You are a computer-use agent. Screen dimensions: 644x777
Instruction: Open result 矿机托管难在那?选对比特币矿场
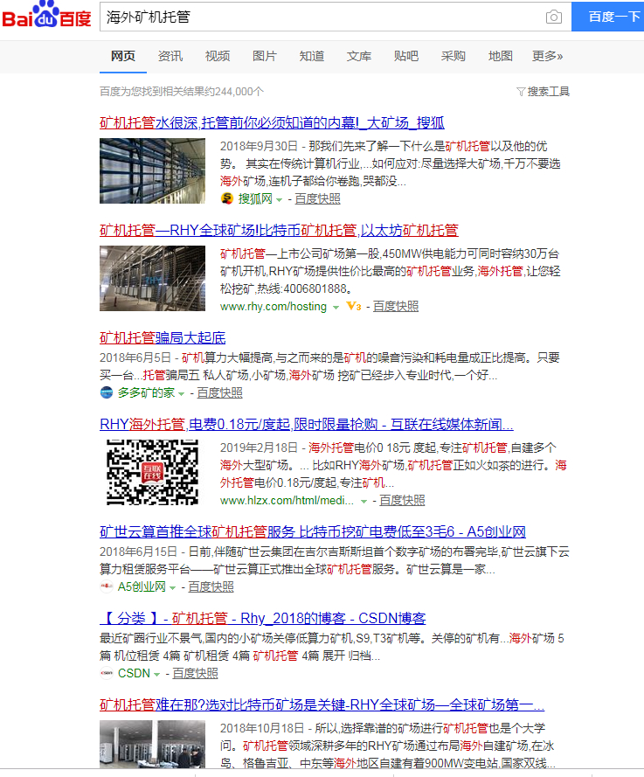pyautogui.click(x=322, y=704)
